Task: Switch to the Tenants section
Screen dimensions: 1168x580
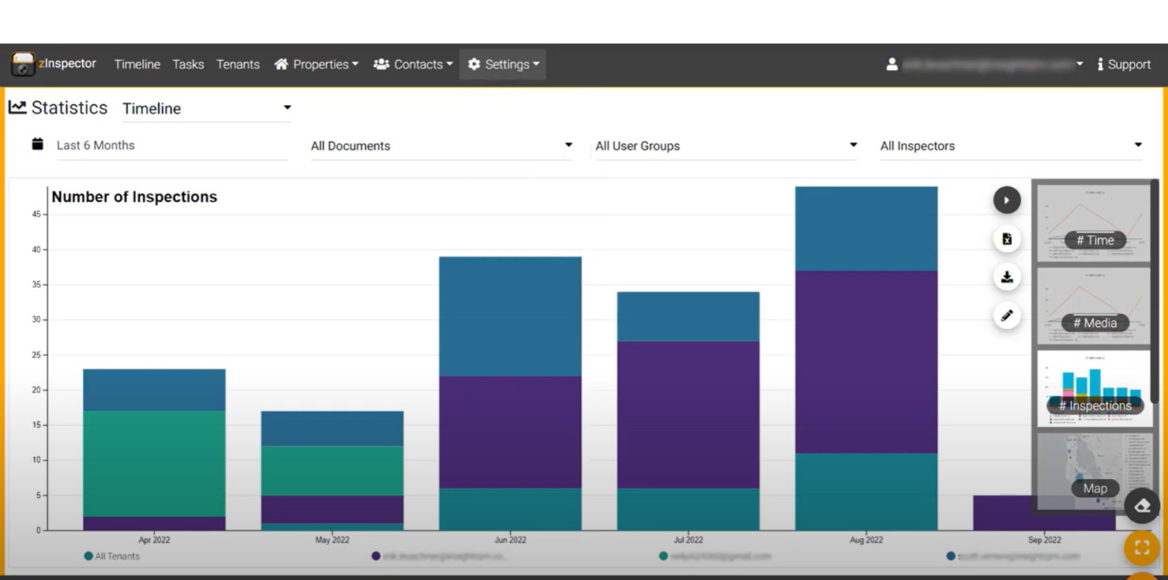Action: [237, 64]
